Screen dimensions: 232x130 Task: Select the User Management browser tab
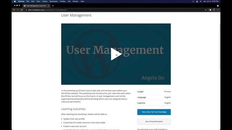36,6
